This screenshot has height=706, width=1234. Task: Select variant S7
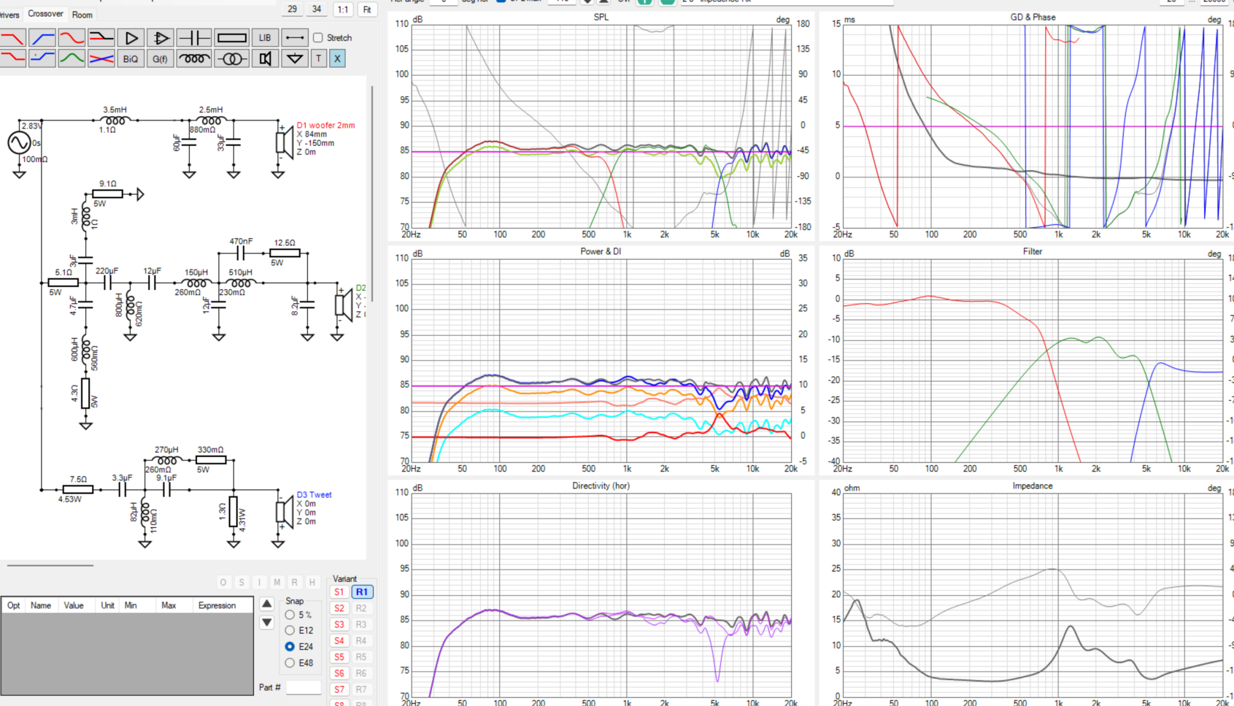tap(339, 690)
